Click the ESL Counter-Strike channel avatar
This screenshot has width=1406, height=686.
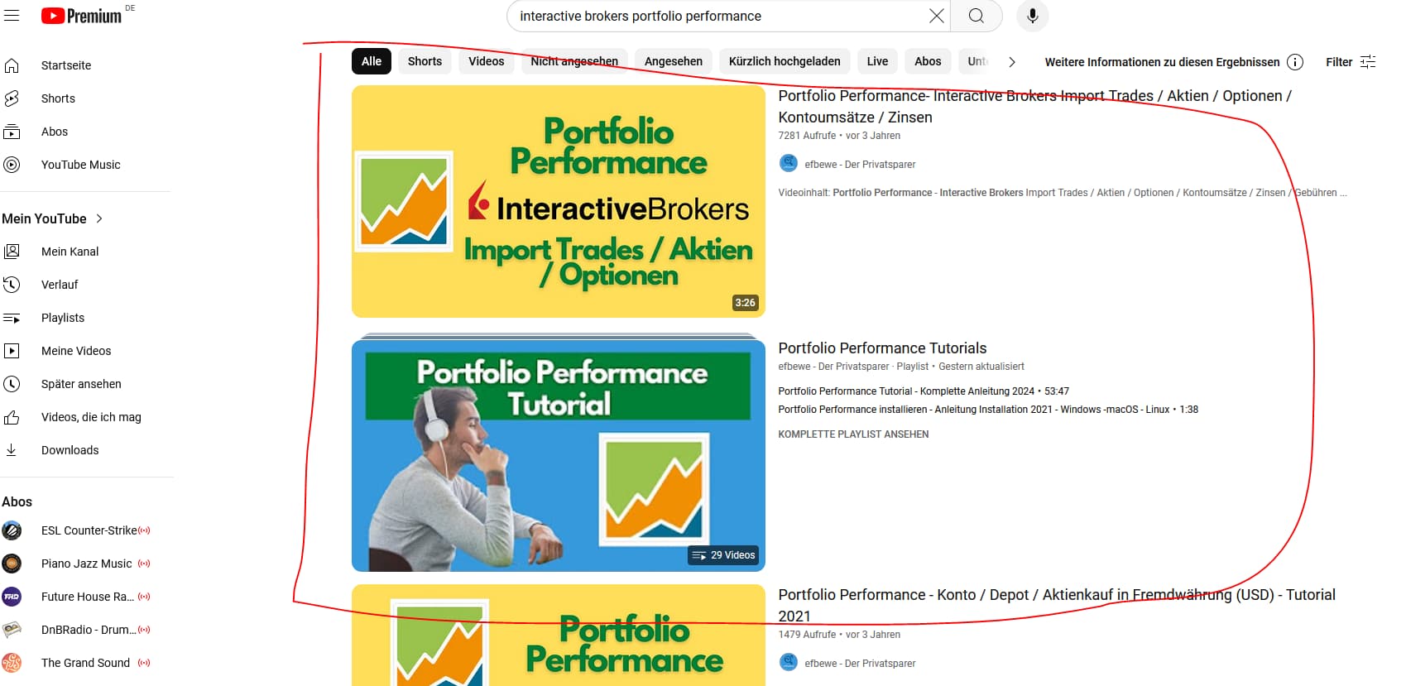coord(12,530)
